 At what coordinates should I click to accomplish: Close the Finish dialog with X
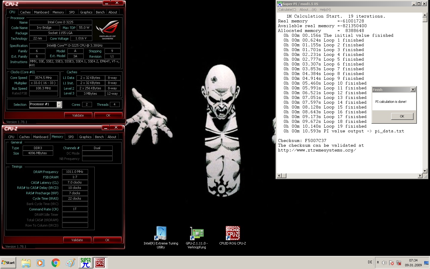[413, 90]
